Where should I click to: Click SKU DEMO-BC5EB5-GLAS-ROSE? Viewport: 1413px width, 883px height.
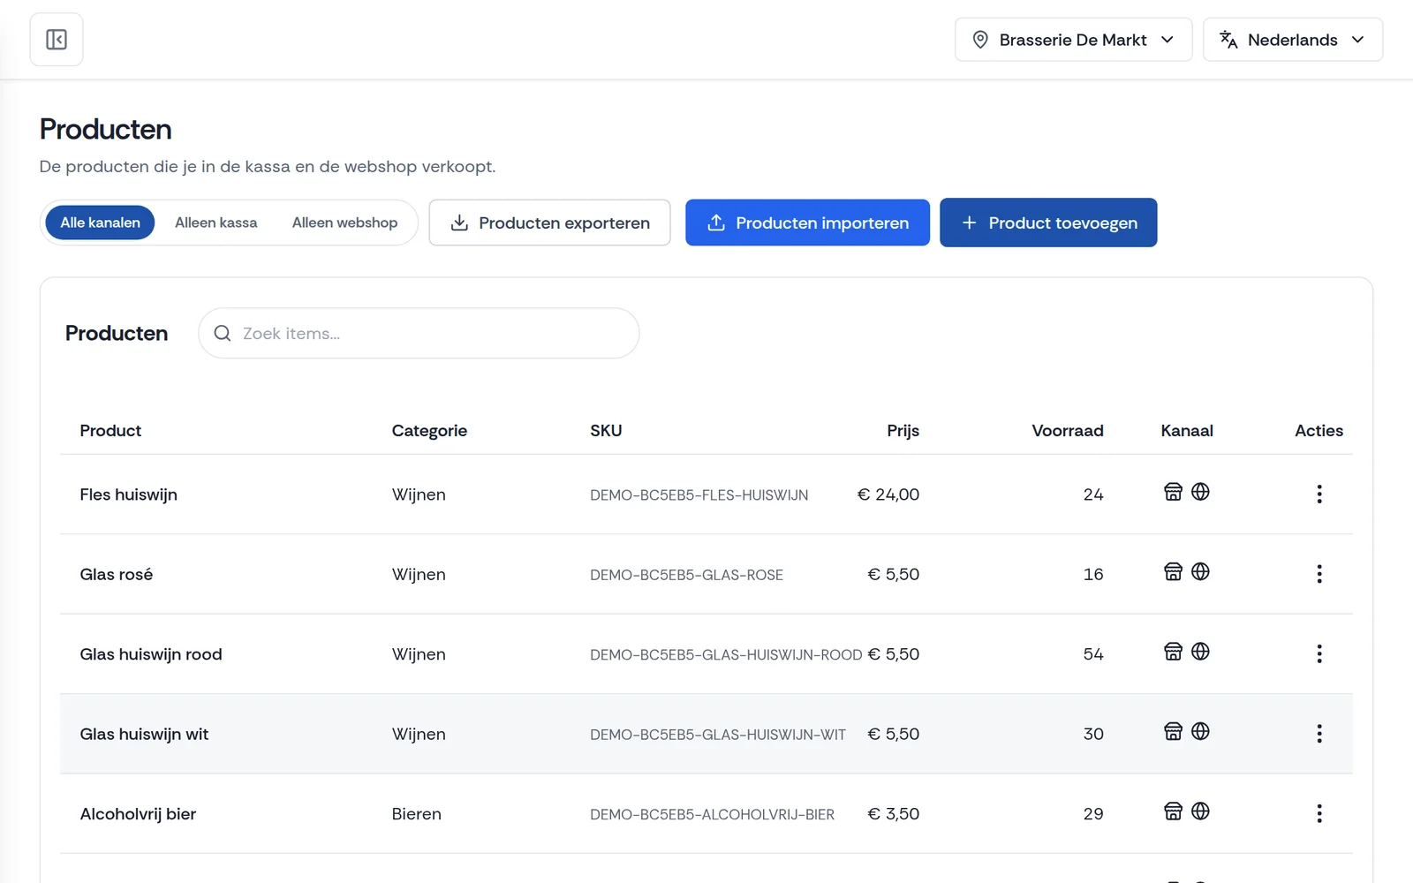(686, 575)
